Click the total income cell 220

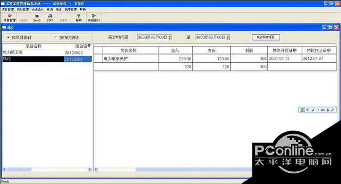click(175, 67)
